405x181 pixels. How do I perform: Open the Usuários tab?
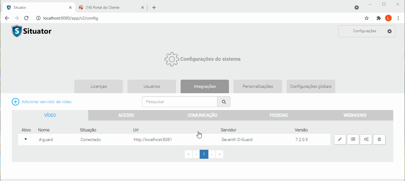click(152, 86)
